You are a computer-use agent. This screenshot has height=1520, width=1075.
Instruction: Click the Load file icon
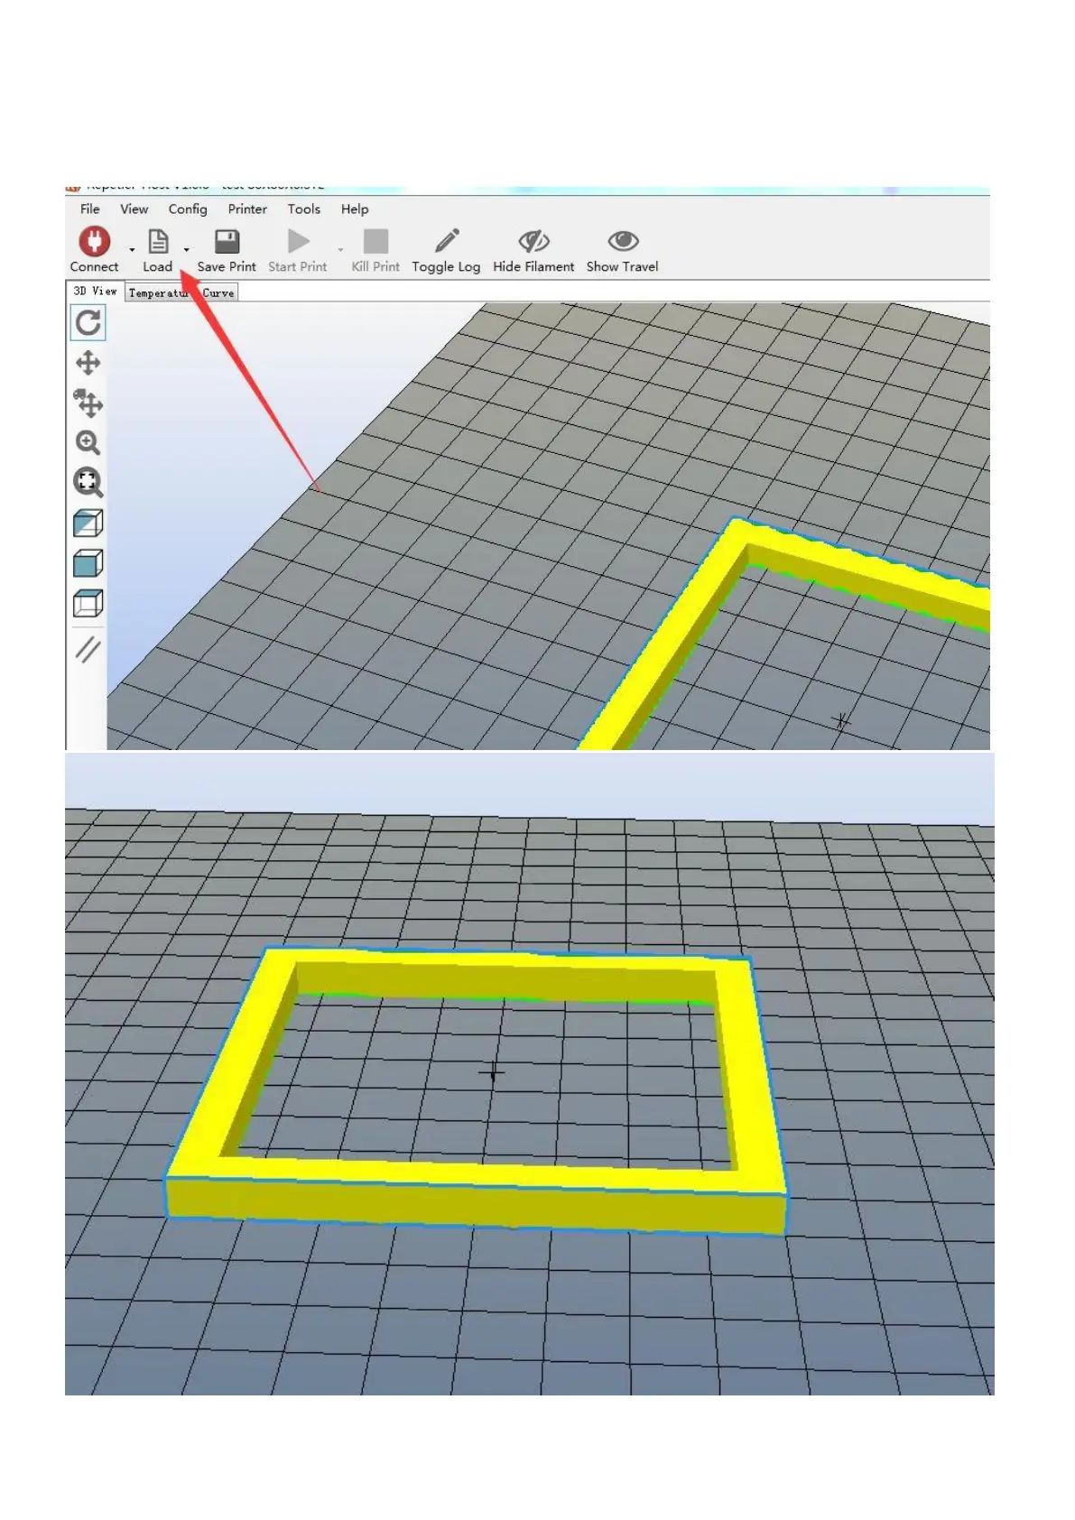point(158,241)
